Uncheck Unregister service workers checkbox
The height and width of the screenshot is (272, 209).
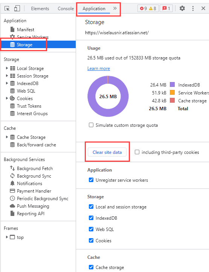(91, 180)
